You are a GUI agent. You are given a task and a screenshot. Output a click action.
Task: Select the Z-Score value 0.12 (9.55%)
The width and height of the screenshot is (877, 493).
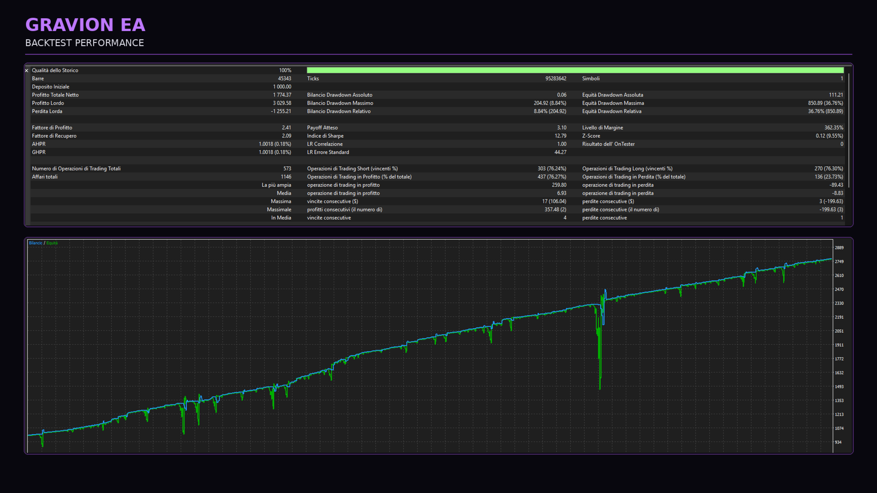[829, 136]
